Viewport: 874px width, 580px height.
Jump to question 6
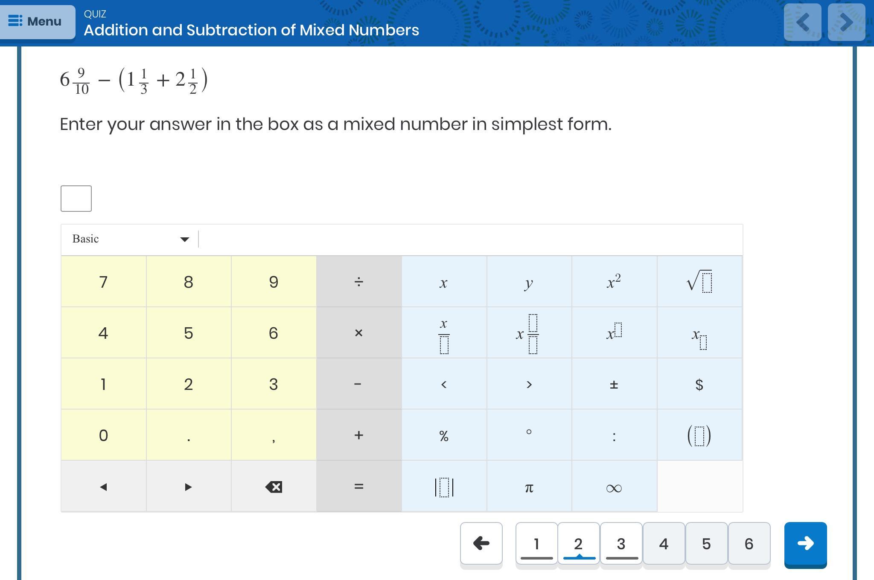click(x=749, y=544)
